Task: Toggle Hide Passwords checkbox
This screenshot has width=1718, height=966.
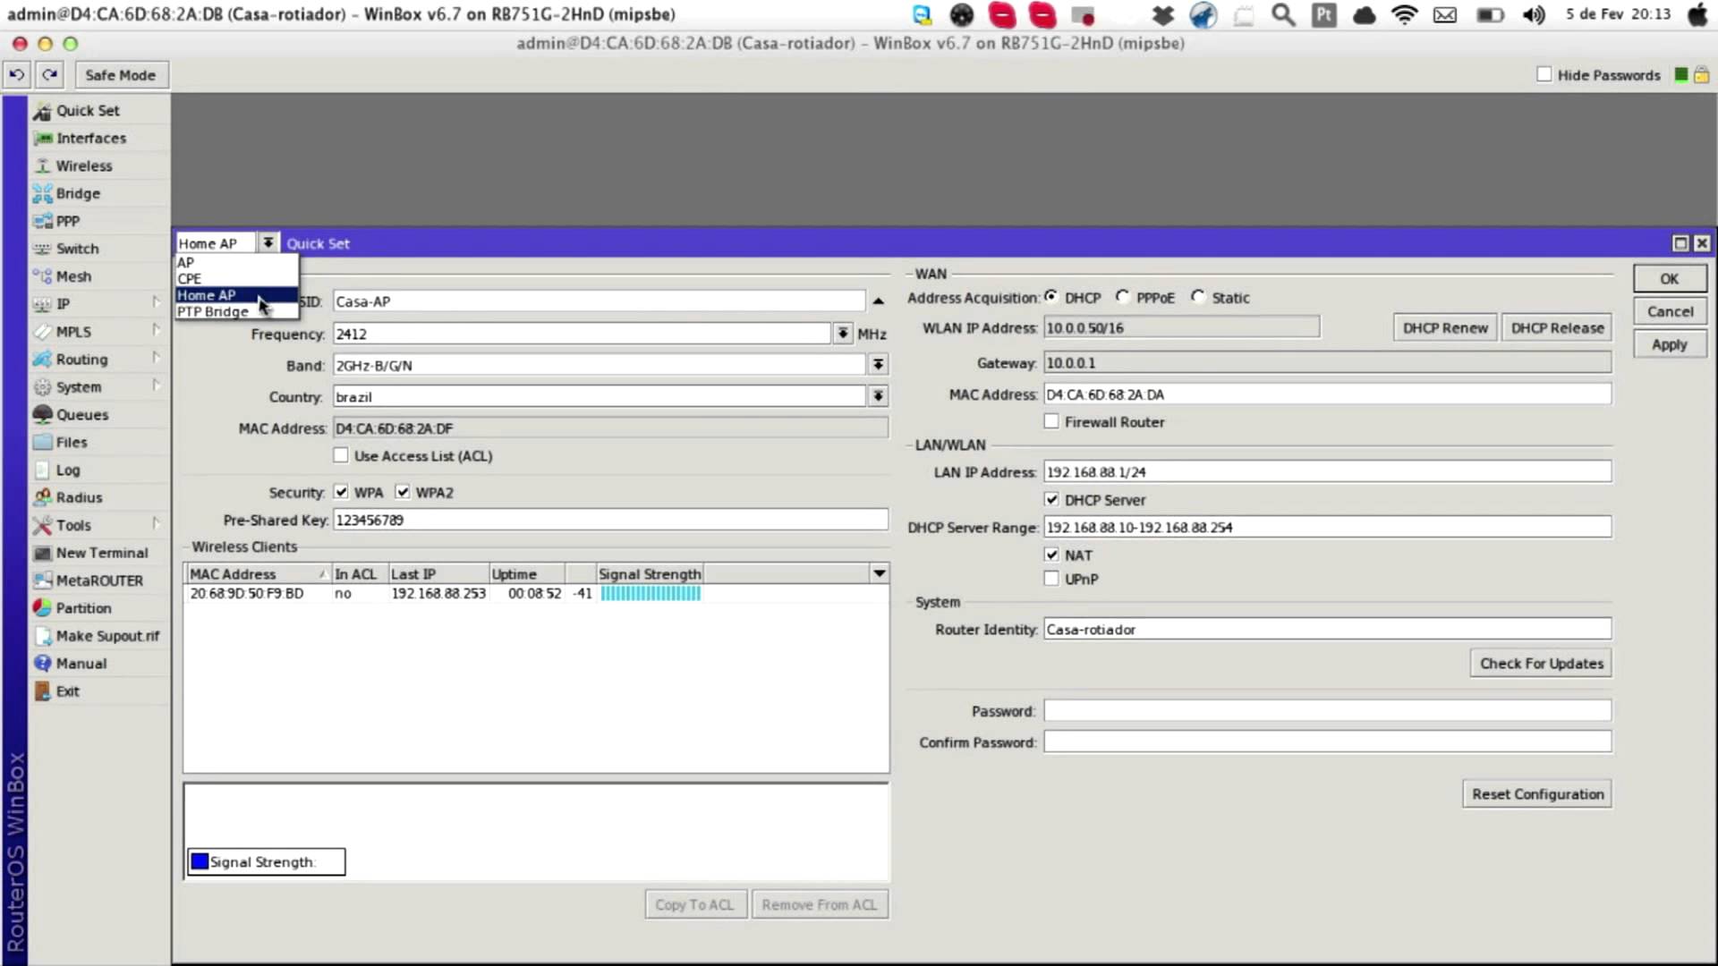Action: 1544,75
